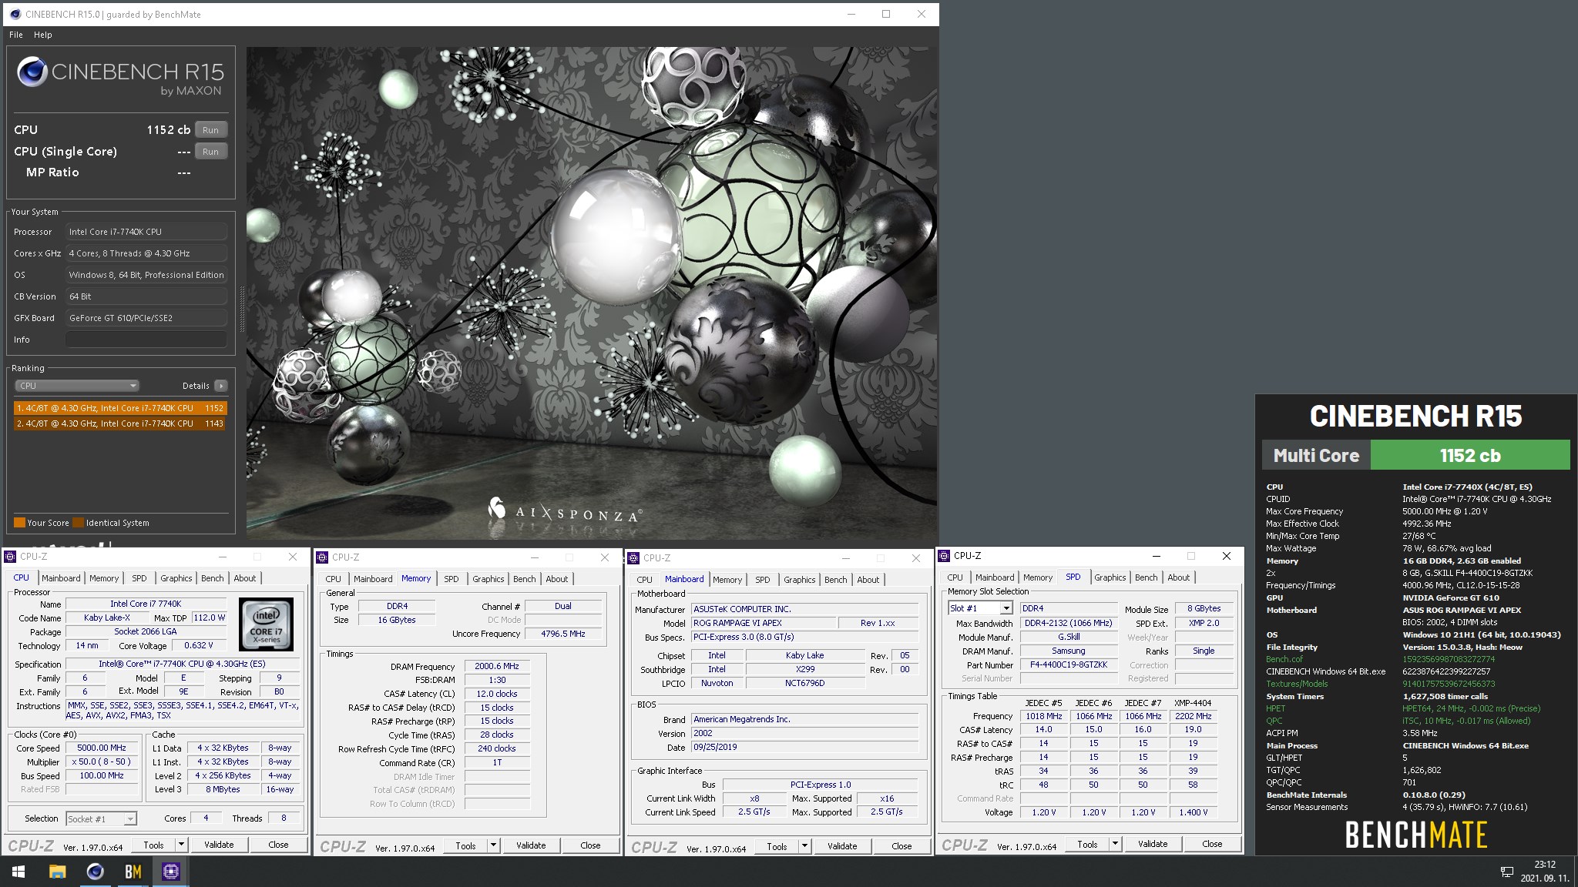1578x887 pixels.
Task: Expand Tools arrow in CPU-Z Mainboard window
Action: pos(804,846)
